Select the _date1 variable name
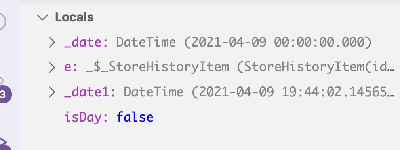The width and height of the screenshot is (400, 150). (90, 92)
